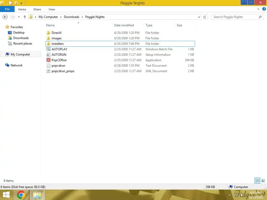
Task: Navigate to Downloads in the breadcrumb
Action: pyautogui.click(x=71, y=17)
